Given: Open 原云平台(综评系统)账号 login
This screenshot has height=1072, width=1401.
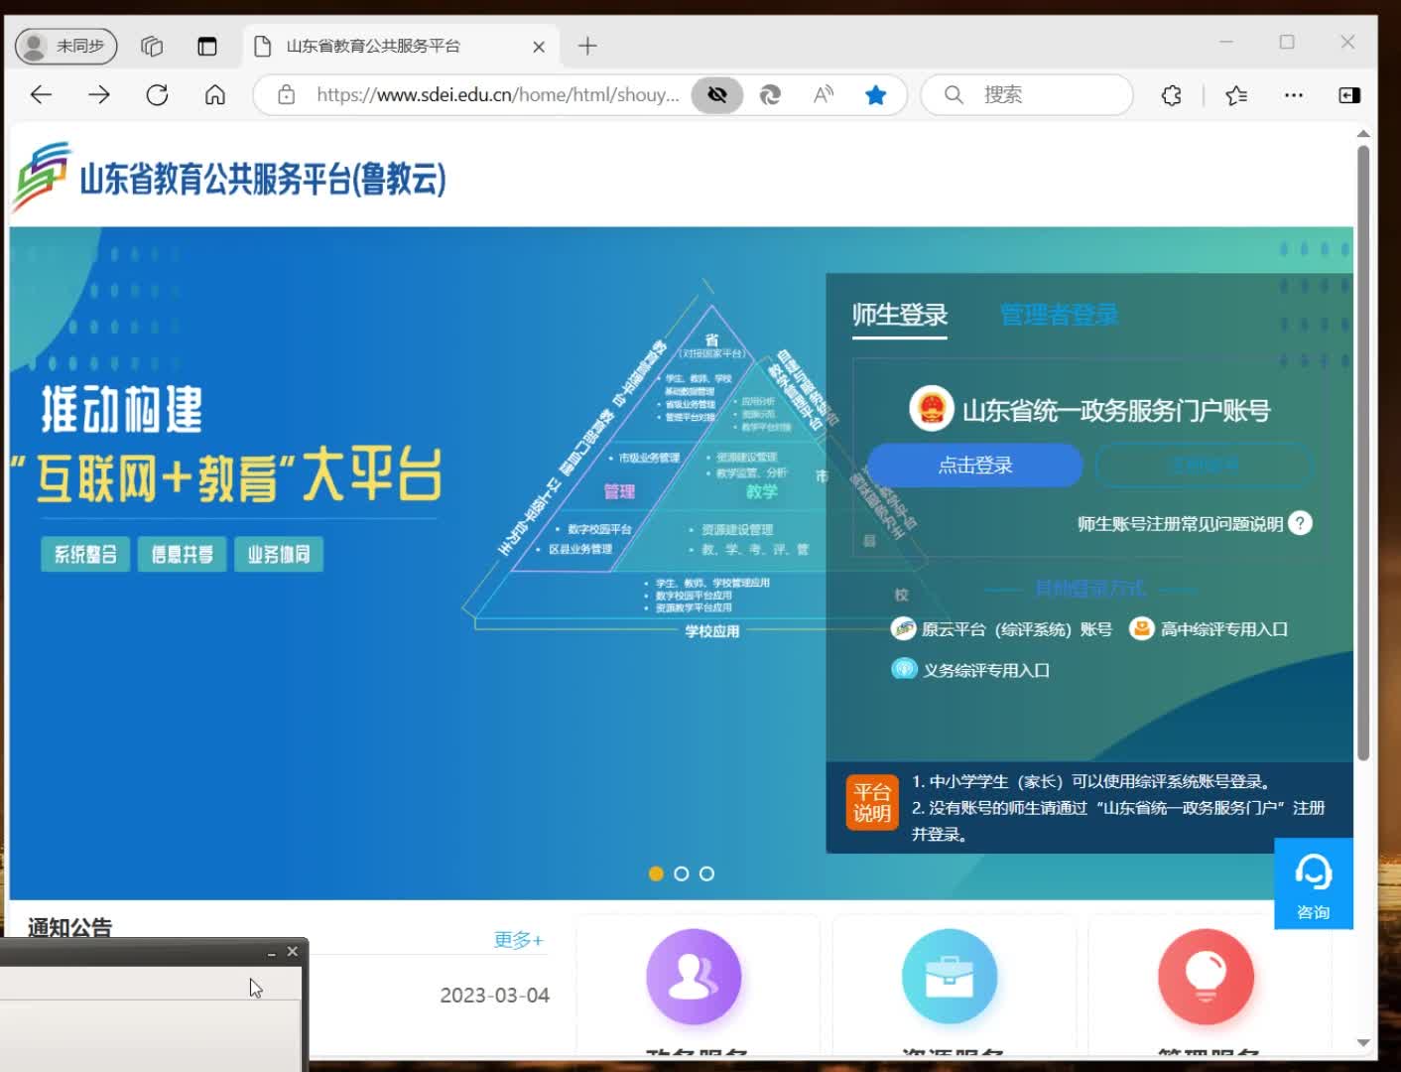Looking at the screenshot, I should pyautogui.click(x=1002, y=629).
